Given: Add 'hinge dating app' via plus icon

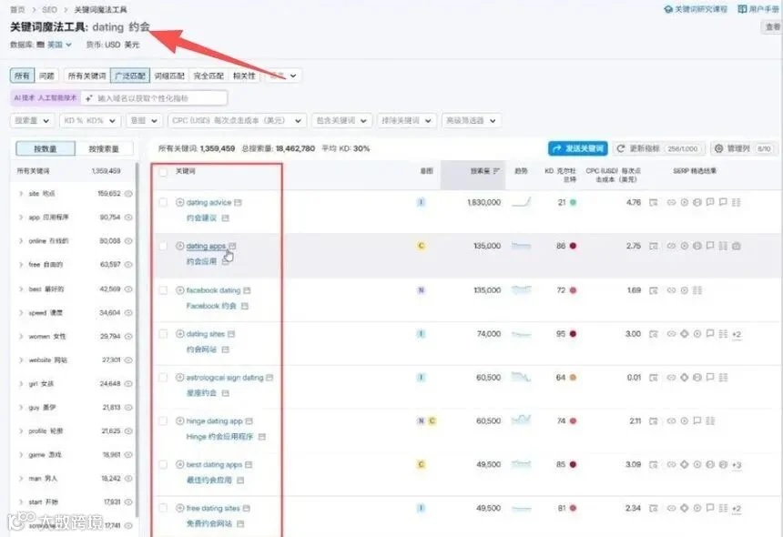Looking at the screenshot, I should (179, 420).
